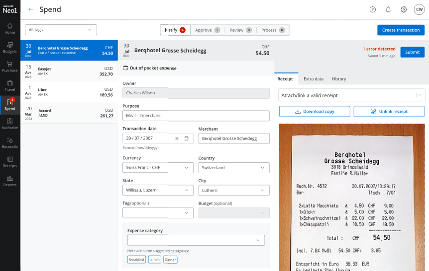Choose the Lunch suggested category

155,260
